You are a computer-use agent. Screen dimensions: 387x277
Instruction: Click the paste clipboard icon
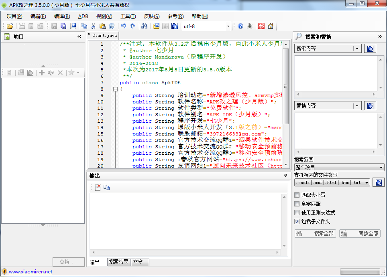coord(103,26)
